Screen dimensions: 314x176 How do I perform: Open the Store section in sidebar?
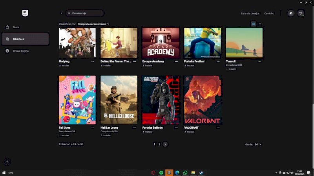pos(16,27)
